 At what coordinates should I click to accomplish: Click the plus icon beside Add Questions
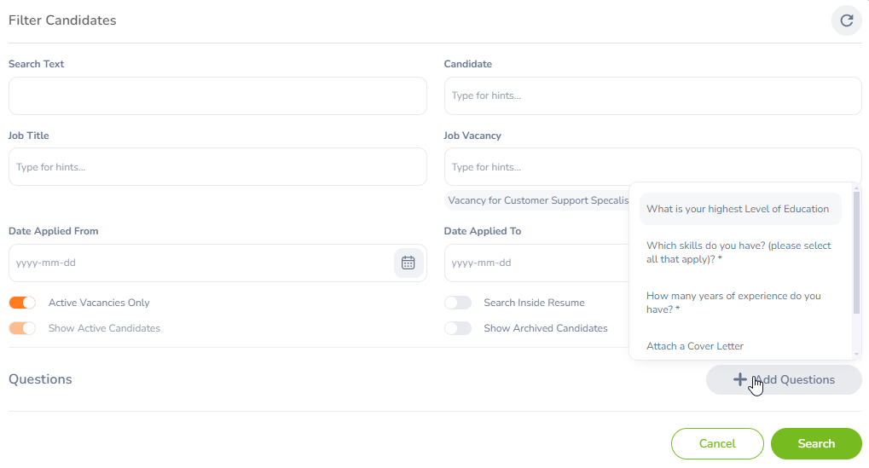pos(739,379)
